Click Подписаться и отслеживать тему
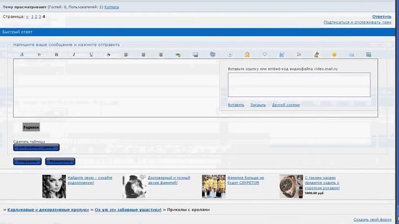 point(357,22)
